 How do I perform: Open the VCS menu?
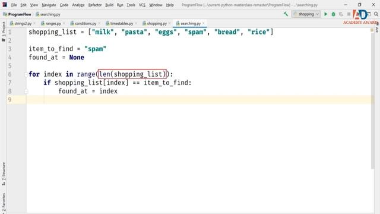click(142, 5)
